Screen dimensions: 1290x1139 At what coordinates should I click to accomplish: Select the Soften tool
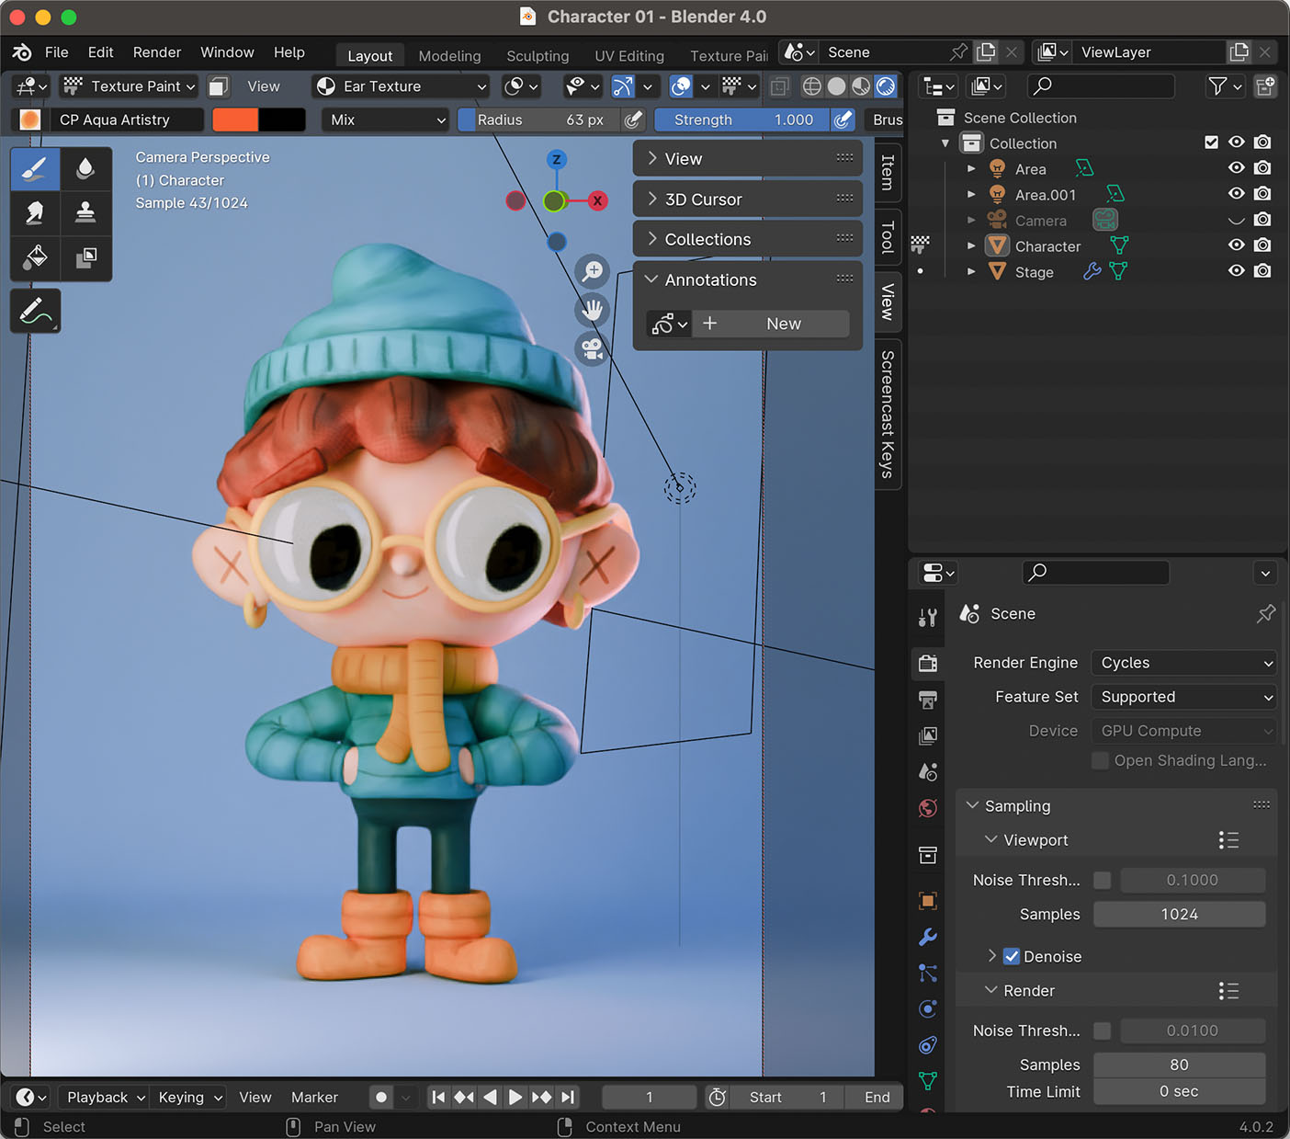click(85, 169)
